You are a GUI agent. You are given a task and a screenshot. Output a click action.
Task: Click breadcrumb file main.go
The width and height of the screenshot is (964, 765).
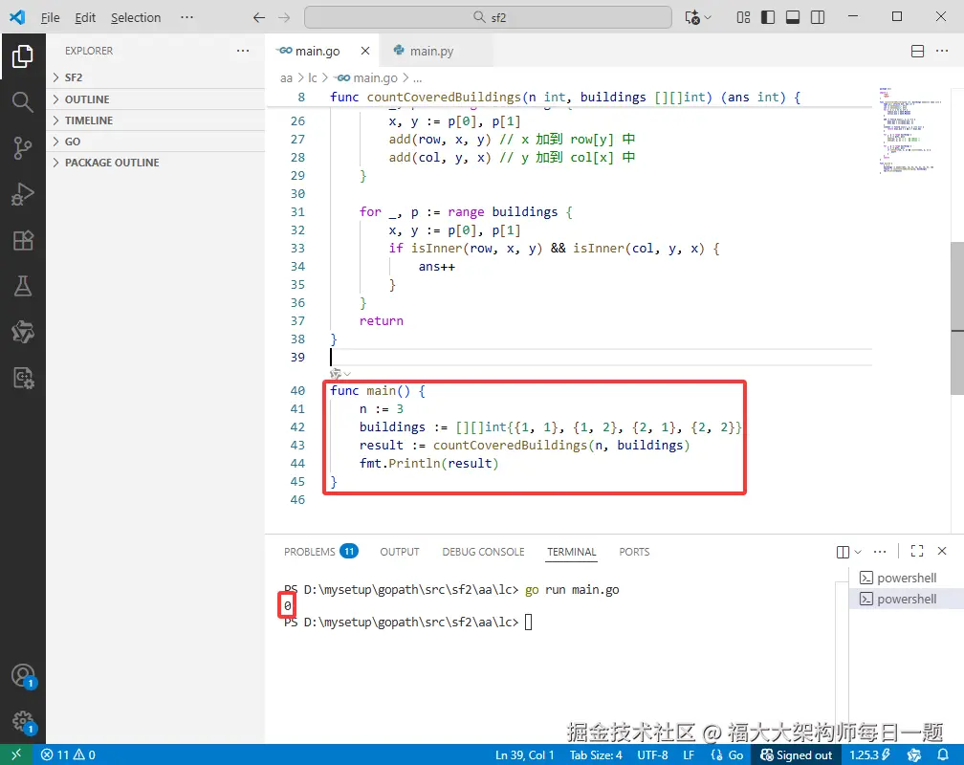click(367, 78)
